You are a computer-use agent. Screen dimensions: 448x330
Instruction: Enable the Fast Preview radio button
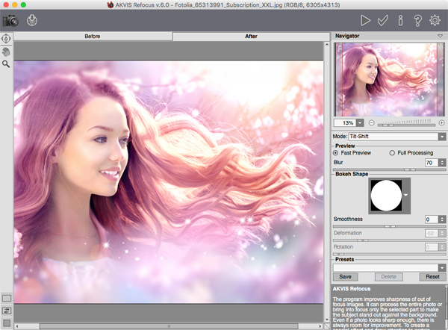336,153
